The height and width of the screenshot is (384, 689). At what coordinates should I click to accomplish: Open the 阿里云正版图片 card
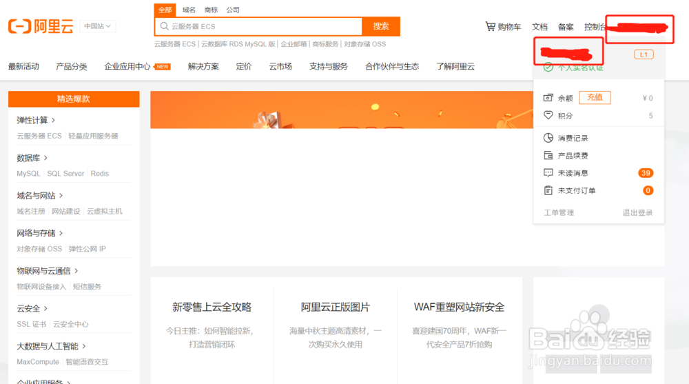[x=336, y=307]
